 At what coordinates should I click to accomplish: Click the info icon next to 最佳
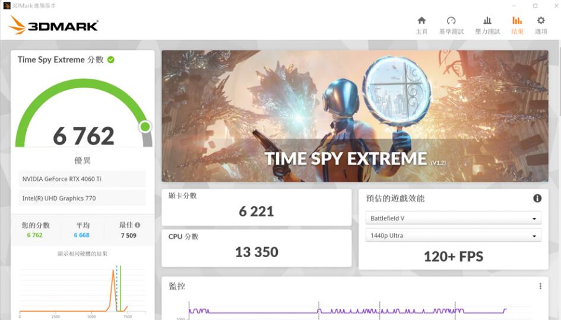click(x=138, y=225)
